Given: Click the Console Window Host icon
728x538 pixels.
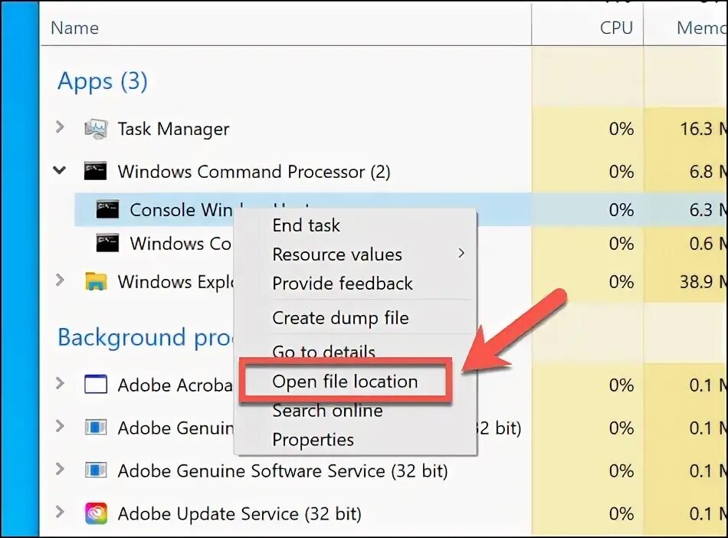Looking at the screenshot, I should coord(107,209).
